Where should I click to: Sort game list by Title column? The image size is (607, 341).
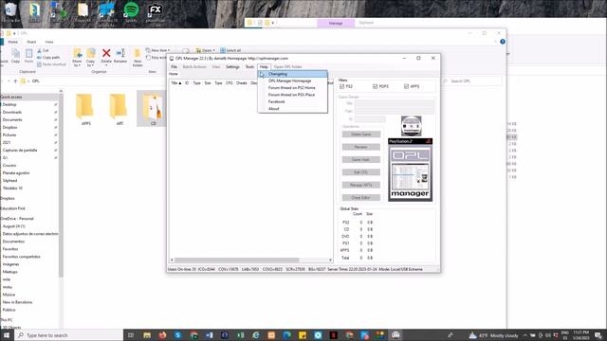click(x=176, y=83)
